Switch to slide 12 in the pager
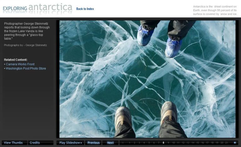Viewport: 241px width, 147px height. click(x=183, y=143)
